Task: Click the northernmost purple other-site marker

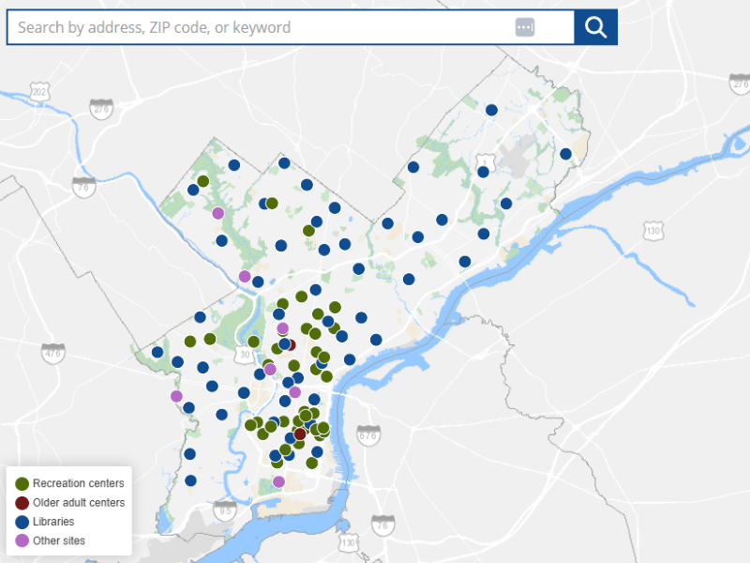Action: (218, 214)
